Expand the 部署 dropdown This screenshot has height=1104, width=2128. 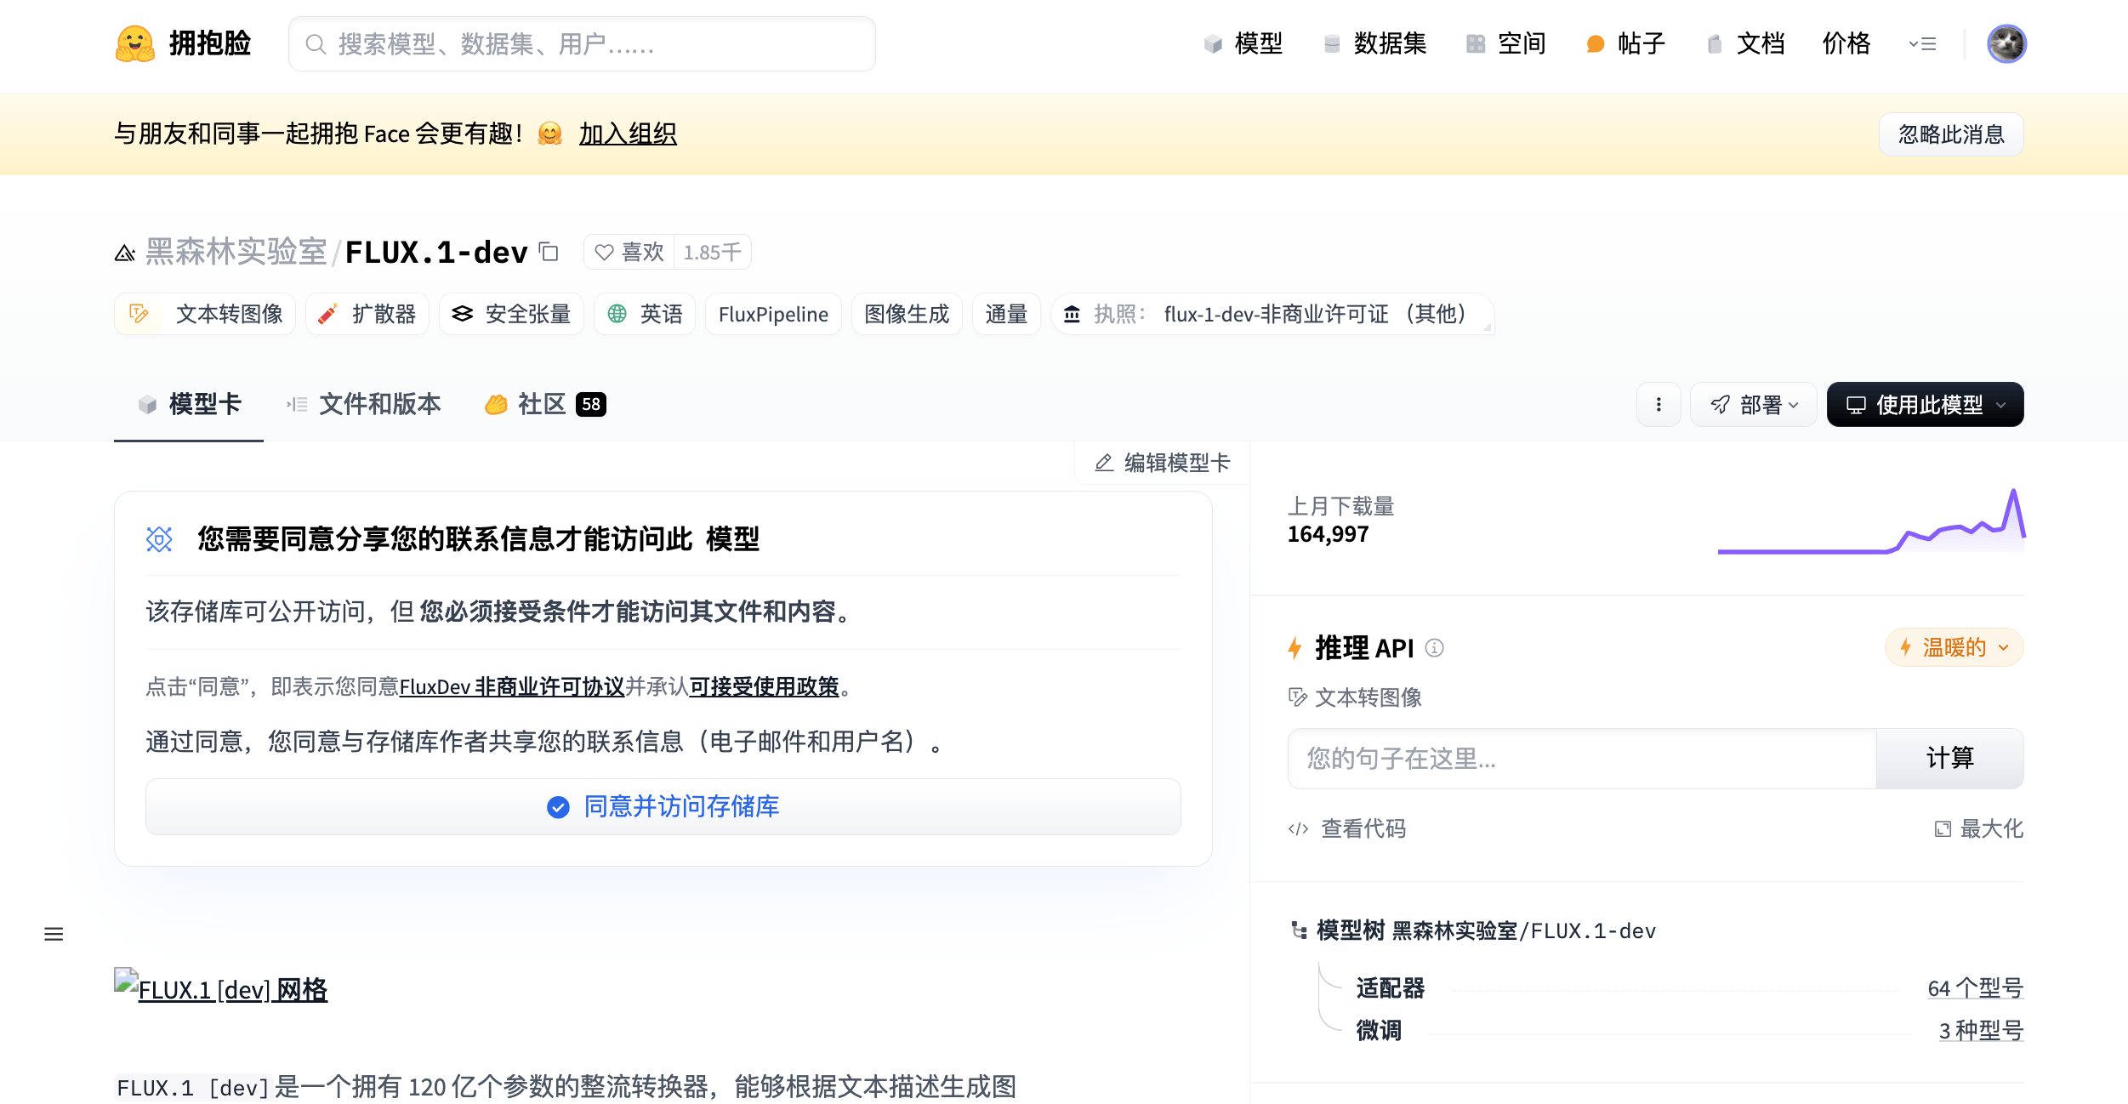click(1754, 405)
